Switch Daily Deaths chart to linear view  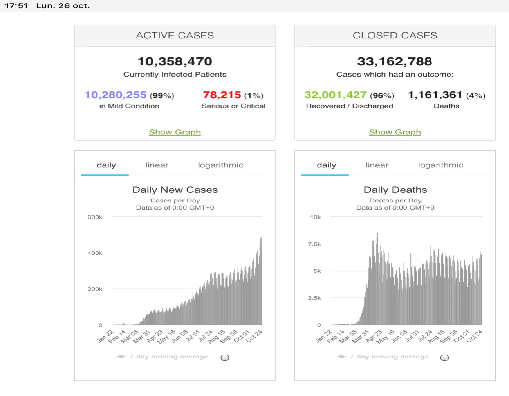pyautogui.click(x=377, y=165)
